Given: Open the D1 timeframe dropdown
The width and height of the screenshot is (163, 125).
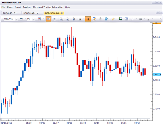Looking at the screenshot, I should tap(33, 19).
